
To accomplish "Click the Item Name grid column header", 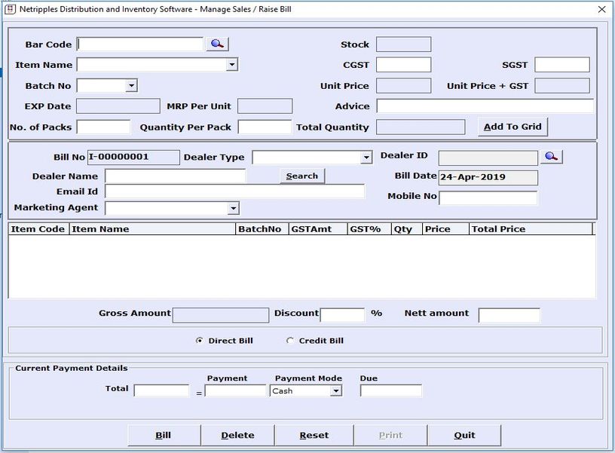I will [152, 229].
